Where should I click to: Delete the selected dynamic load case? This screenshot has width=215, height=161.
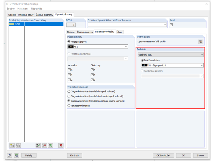61,145
